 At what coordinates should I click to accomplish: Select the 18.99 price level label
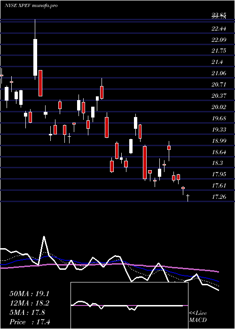219,141
